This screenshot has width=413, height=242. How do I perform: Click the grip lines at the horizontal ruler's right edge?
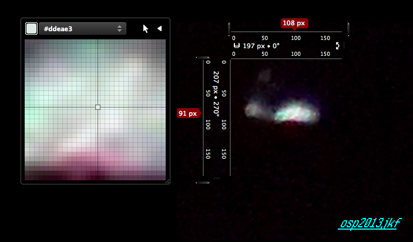[344, 46]
